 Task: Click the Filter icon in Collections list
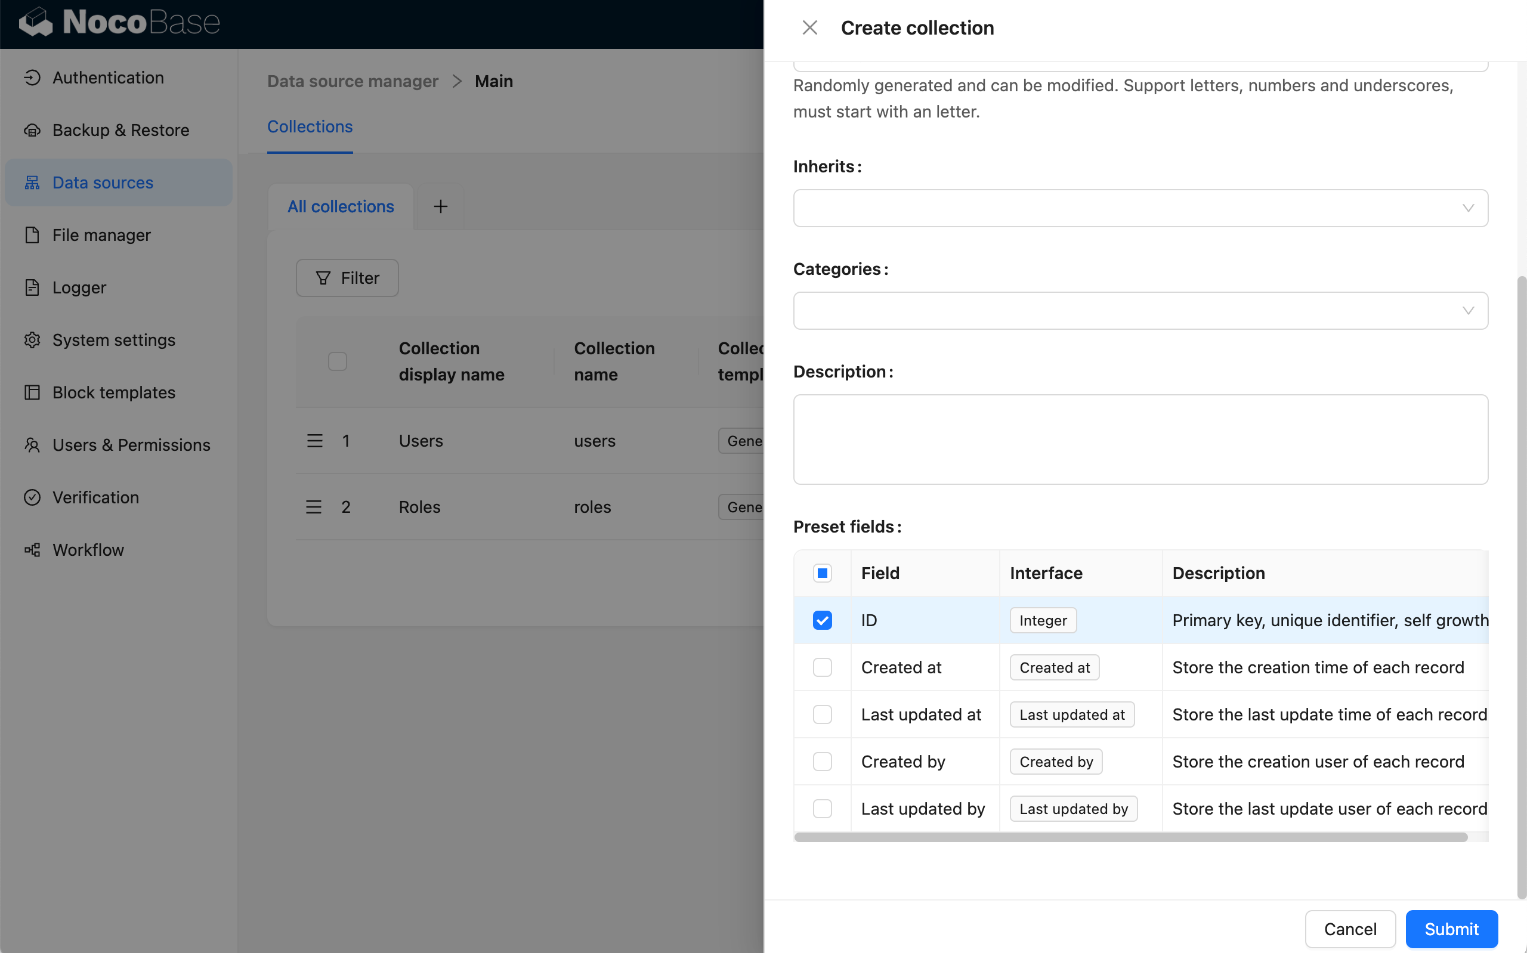coord(322,278)
